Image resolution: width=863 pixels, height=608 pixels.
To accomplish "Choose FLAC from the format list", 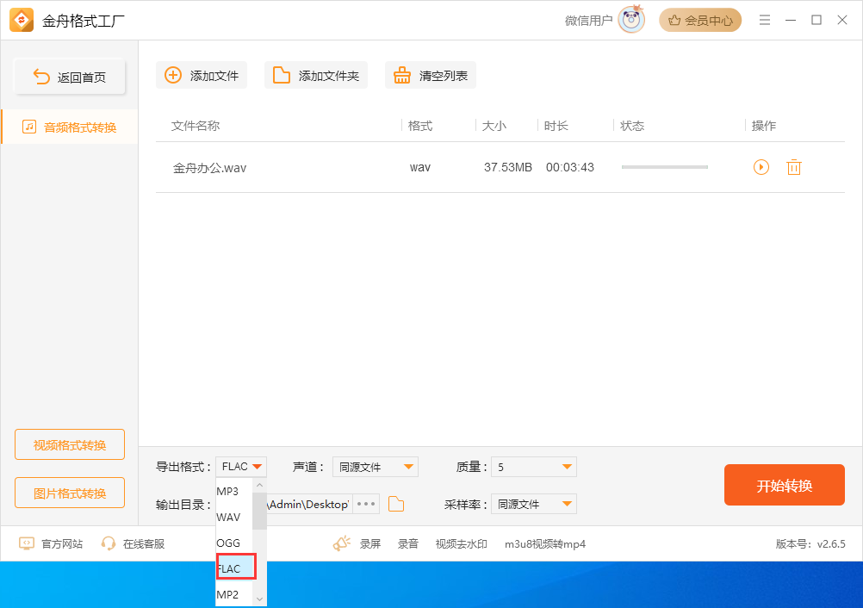I will (x=236, y=567).
